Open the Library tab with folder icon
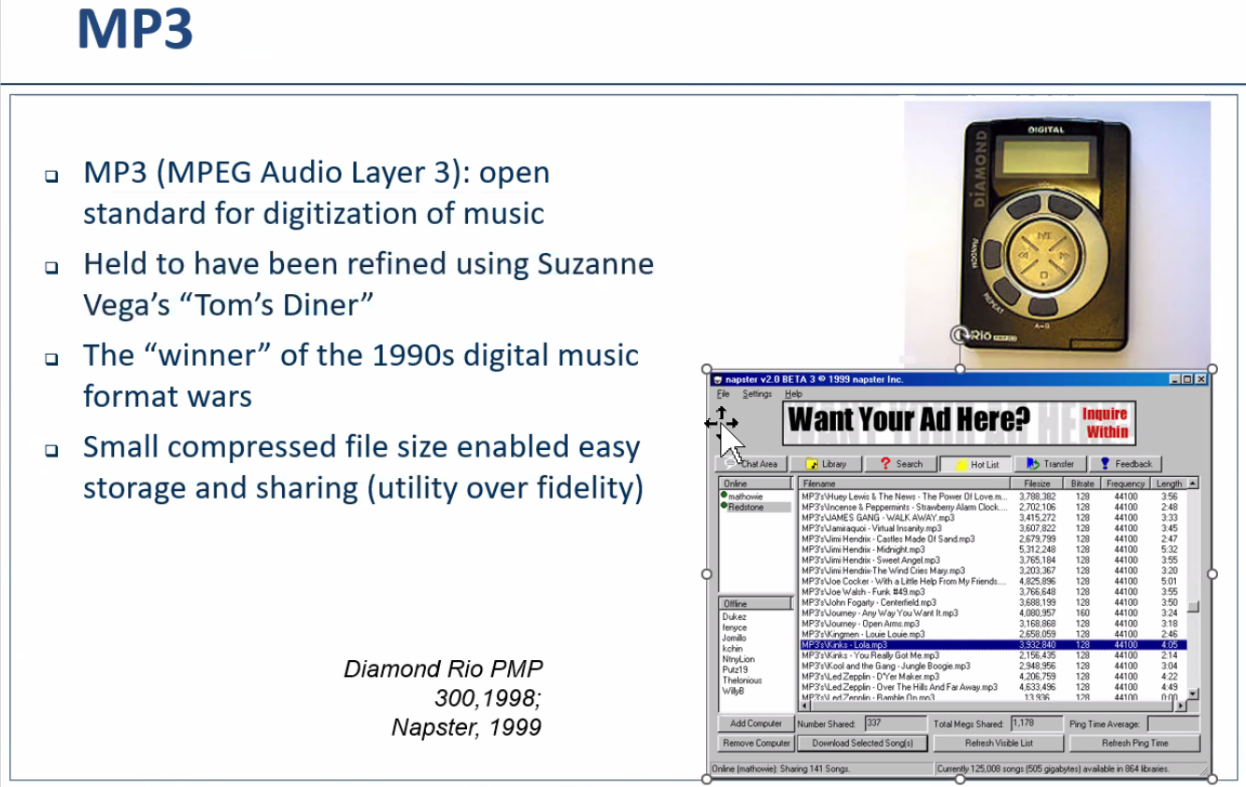 pos(827,464)
